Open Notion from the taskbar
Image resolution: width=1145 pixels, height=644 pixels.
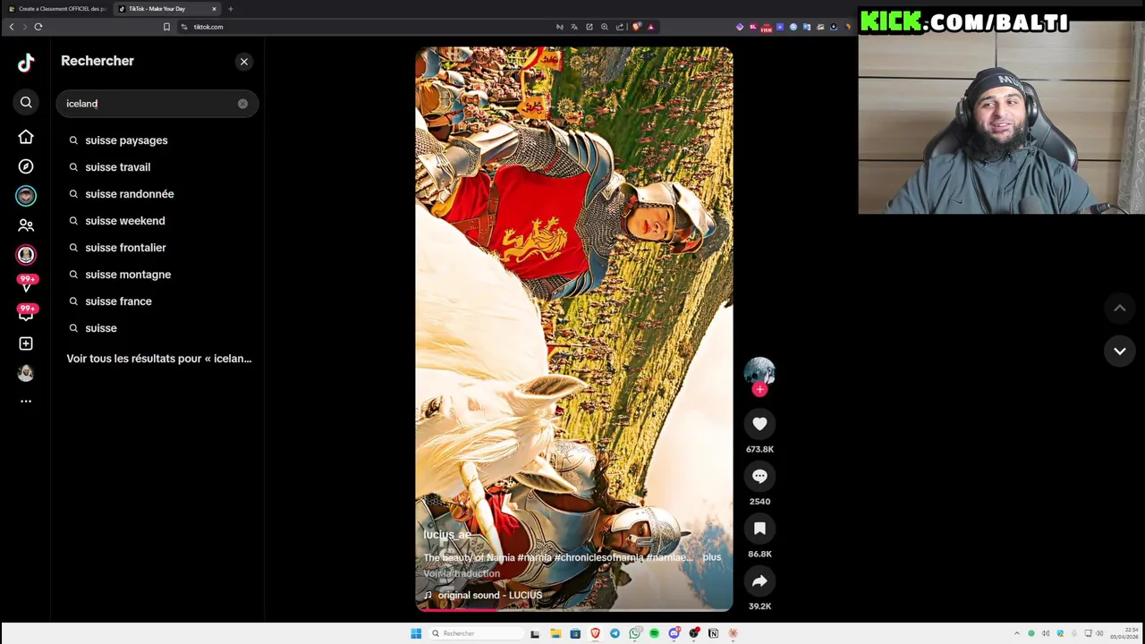pyautogui.click(x=713, y=633)
